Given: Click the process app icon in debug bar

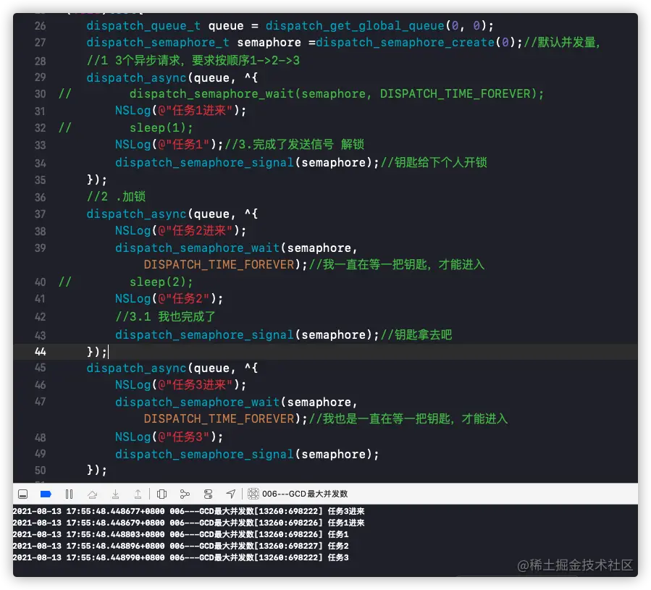Looking at the screenshot, I should point(253,494).
